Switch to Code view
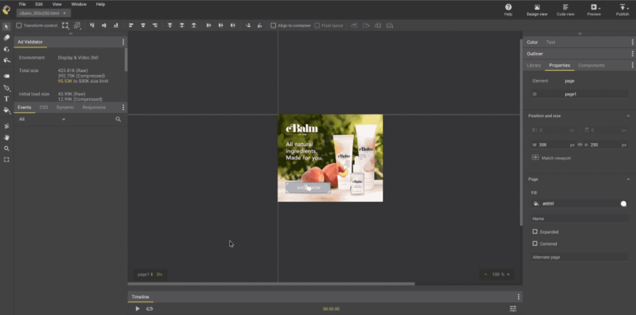Screen dimensions: 636x315 pos(565,10)
